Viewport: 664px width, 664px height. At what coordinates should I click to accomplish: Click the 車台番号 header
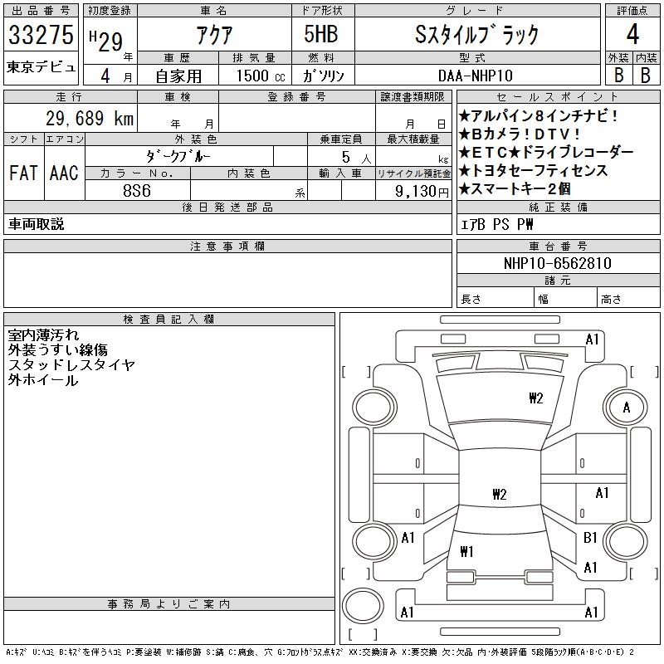click(x=558, y=246)
